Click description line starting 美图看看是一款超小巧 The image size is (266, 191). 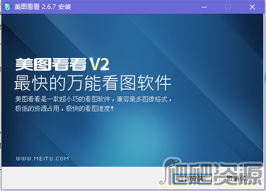93,99
